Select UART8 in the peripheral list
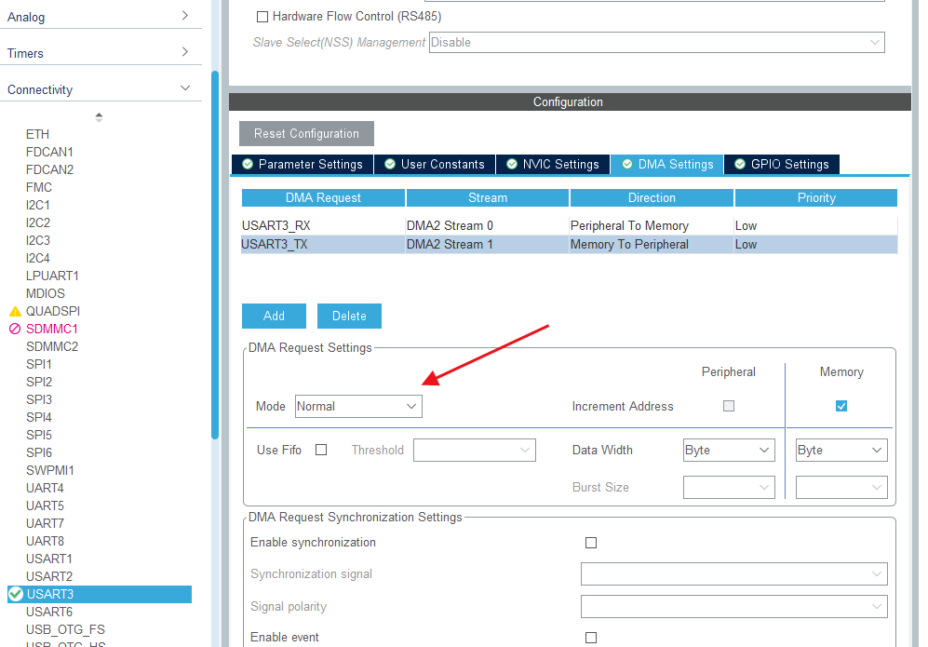Image resolution: width=928 pixels, height=647 pixels. [x=45, y=541]
